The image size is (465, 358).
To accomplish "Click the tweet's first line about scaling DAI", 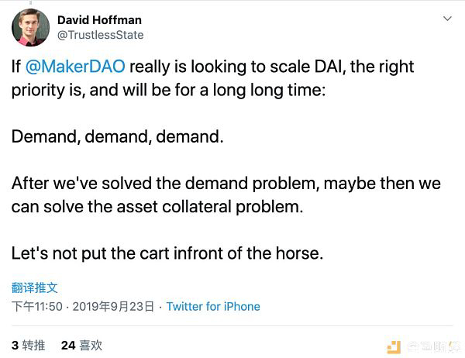I will [x=212, y=66].
